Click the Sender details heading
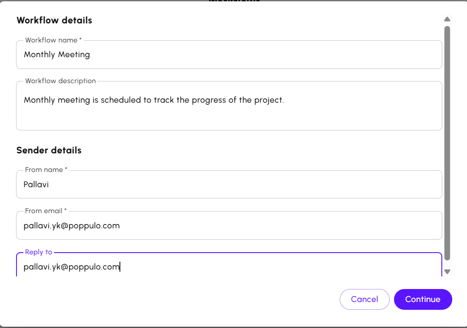 click(49, 150)
